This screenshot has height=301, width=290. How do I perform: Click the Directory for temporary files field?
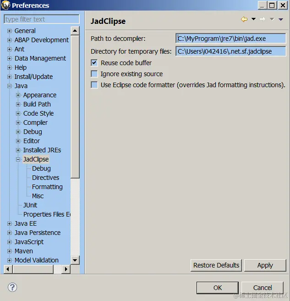click(231, 51)
